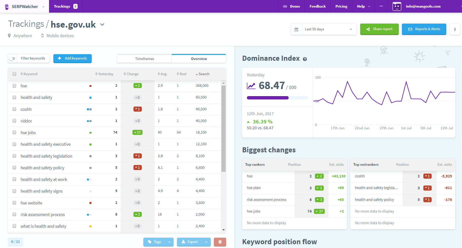Select the hse keyword checkbox

pos(14,86)
